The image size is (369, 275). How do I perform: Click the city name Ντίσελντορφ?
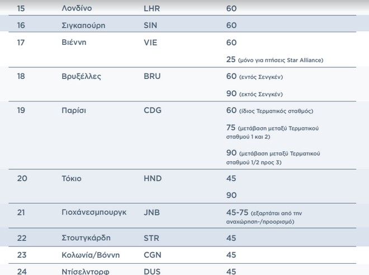(86, 271)
